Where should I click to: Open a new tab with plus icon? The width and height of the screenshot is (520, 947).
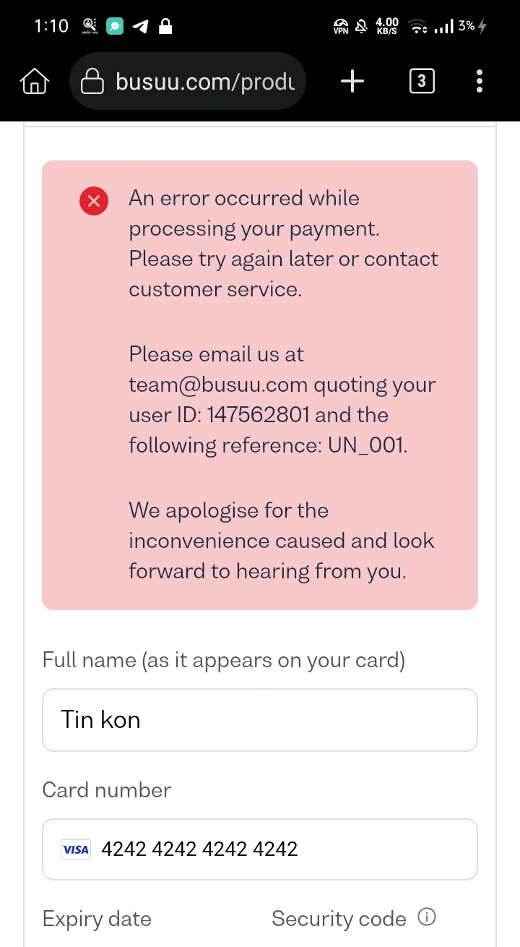click(352, 82)
